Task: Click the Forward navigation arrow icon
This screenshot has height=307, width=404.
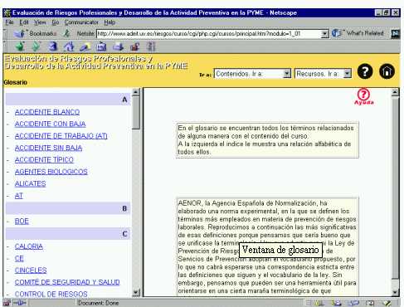Action: click(36, 46)
